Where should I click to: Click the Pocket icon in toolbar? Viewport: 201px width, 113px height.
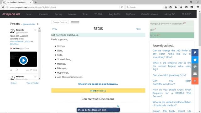click(192, 7)
